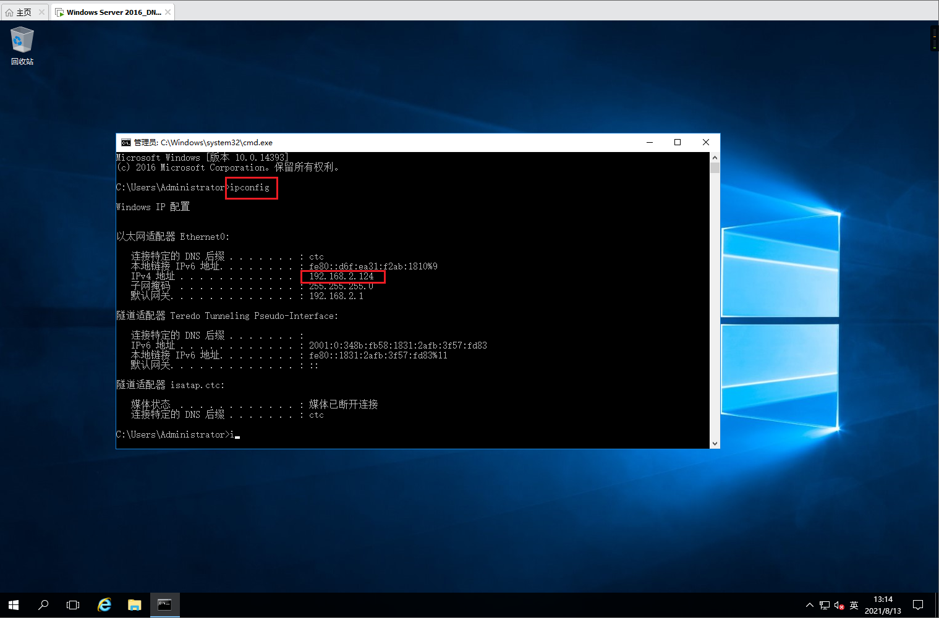Open the Action Center notification icon

point(918,605)
